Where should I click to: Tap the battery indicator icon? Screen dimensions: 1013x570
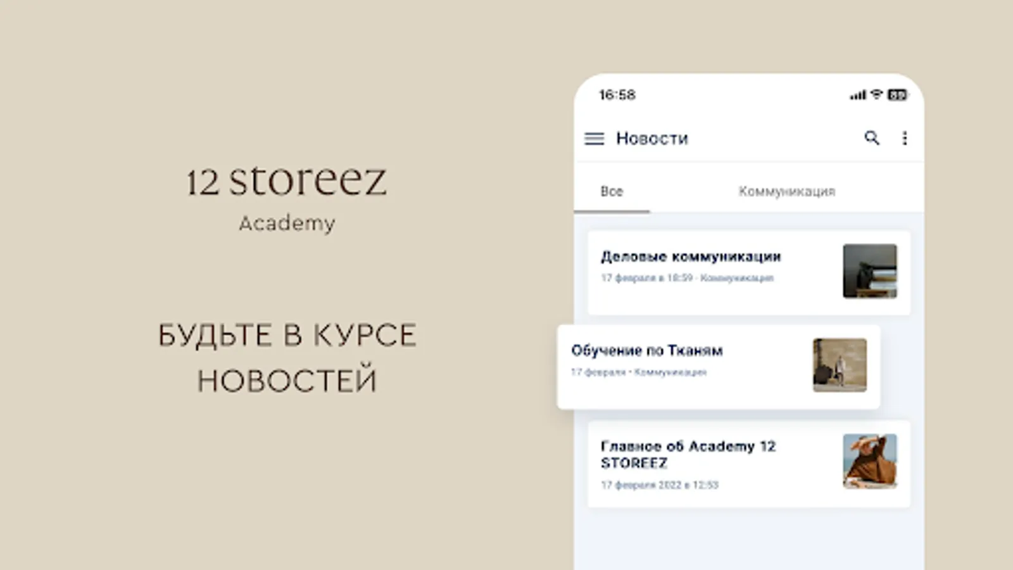(897, 95)
